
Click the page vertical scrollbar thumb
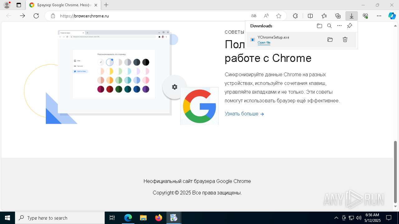396,171
